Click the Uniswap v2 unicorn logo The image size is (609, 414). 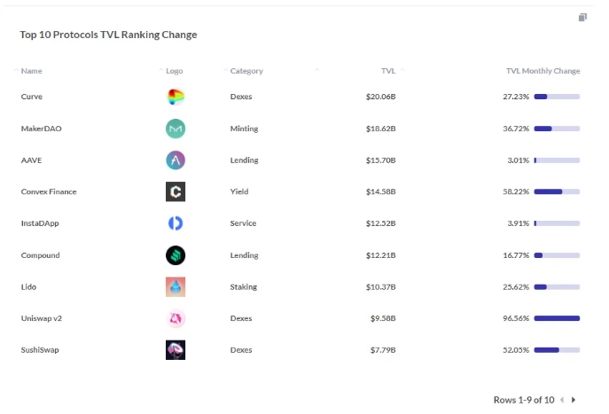tap(176, 318)
